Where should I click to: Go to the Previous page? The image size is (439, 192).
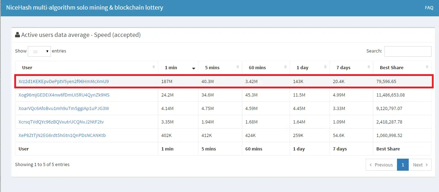(381, 165)
